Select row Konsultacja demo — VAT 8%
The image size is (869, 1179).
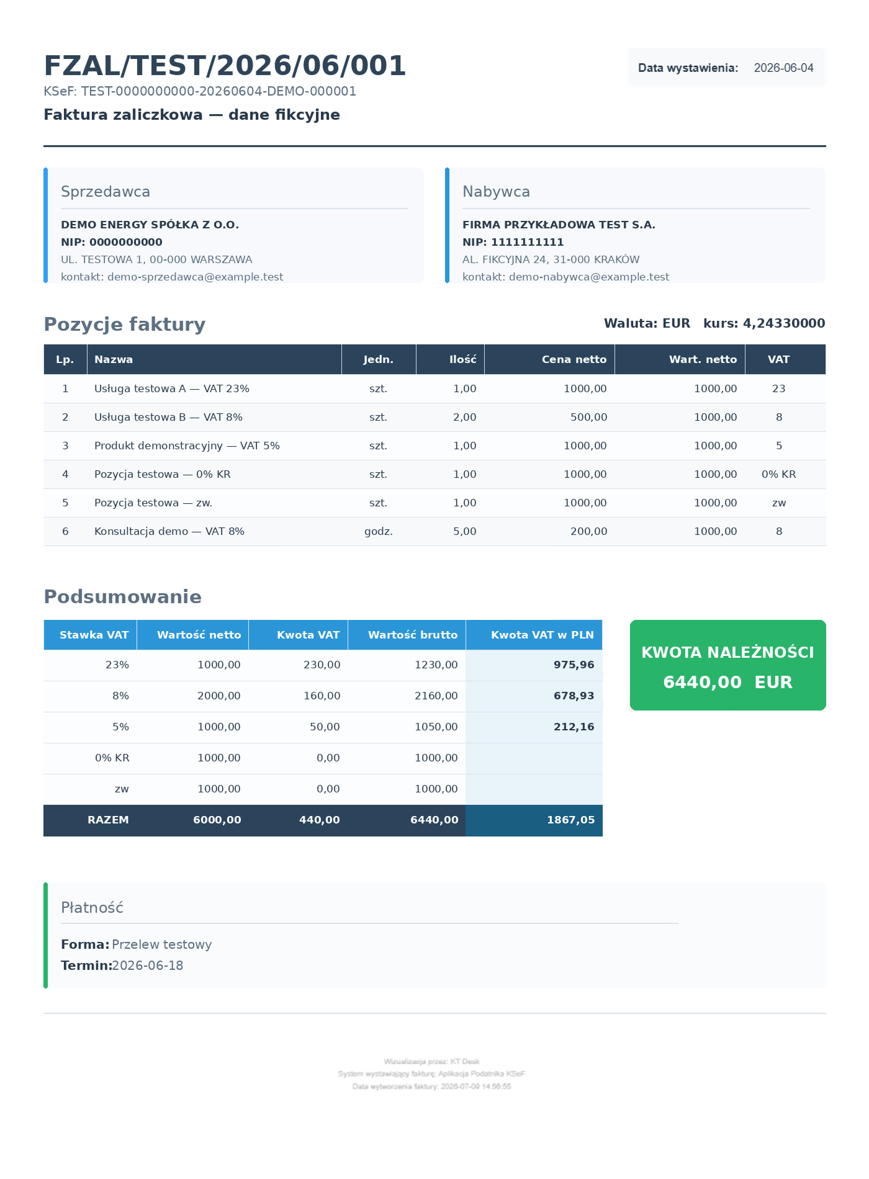pos(434,531)
